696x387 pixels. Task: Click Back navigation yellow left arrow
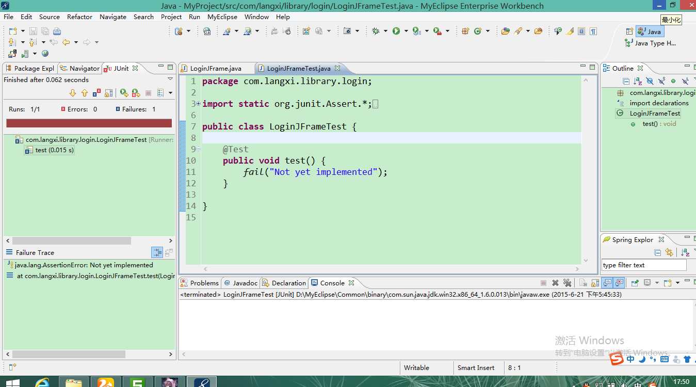[66, 42]
